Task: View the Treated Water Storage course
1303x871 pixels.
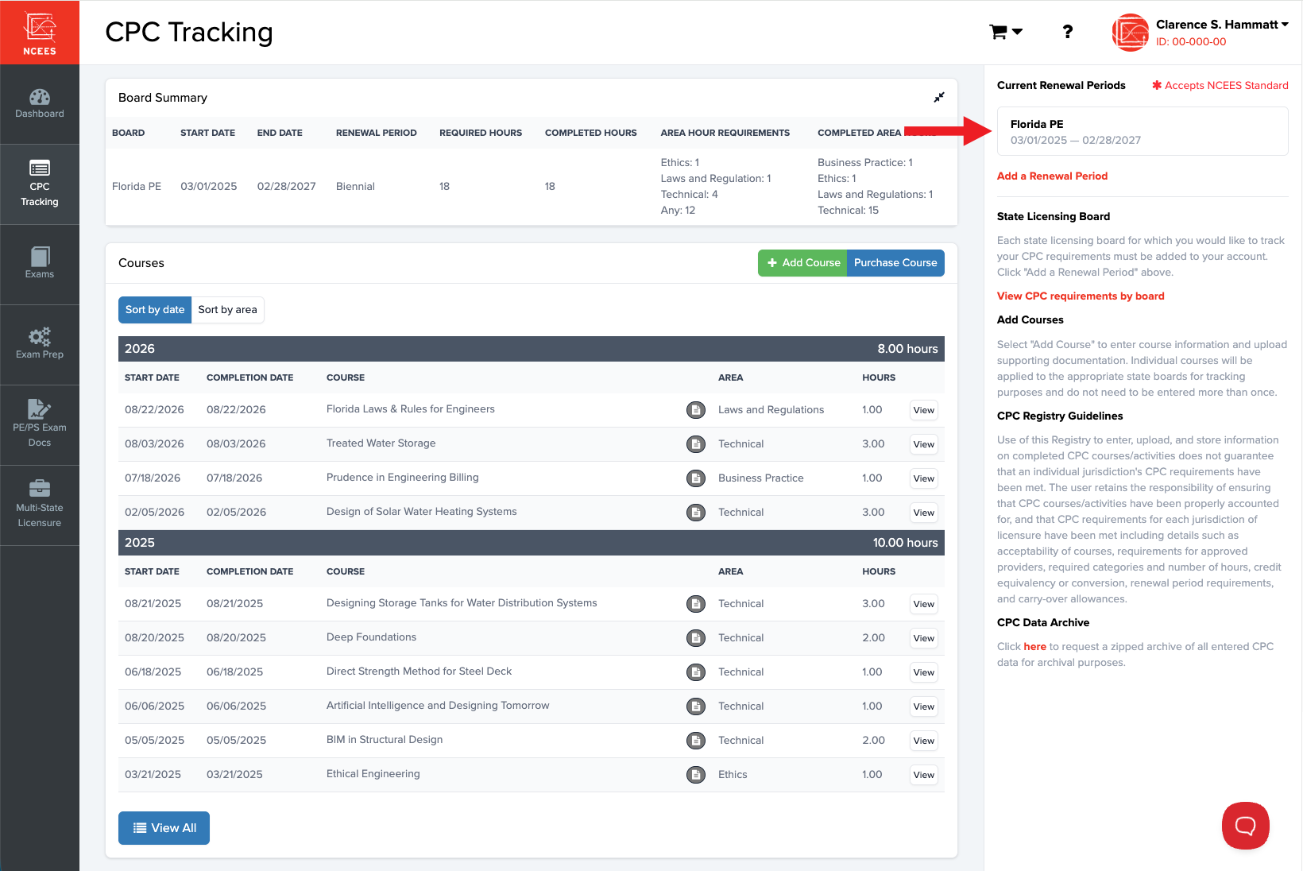Action: 923,444
